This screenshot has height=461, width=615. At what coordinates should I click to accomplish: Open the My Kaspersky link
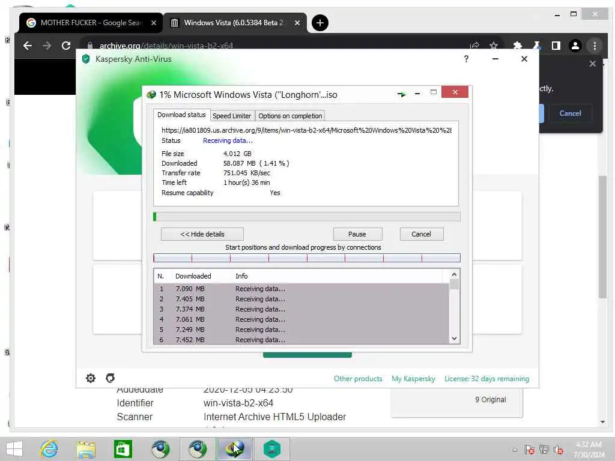pyautogui.click(x=413, y=379)
